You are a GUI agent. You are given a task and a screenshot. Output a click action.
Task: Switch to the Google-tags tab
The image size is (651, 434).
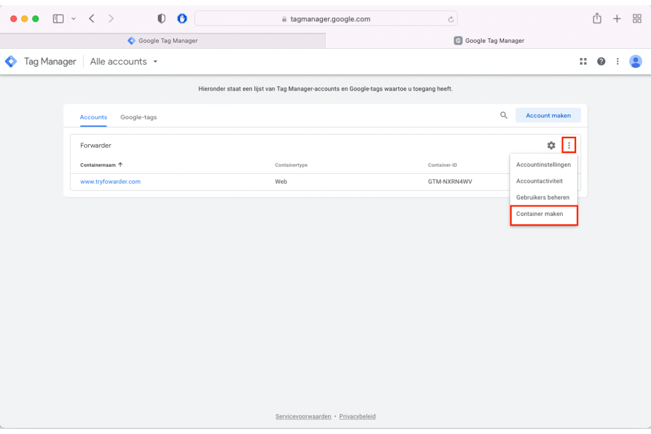pyautogui.click(x=138, y=117)
